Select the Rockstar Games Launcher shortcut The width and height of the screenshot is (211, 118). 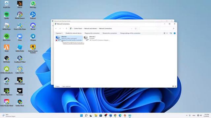pyautogui.click(x=33, y=49)
